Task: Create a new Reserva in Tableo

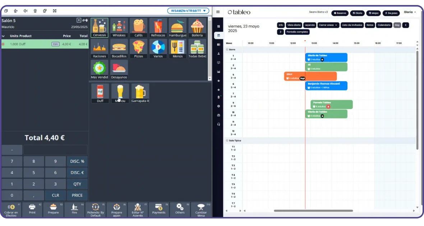Action: point(340,13)
